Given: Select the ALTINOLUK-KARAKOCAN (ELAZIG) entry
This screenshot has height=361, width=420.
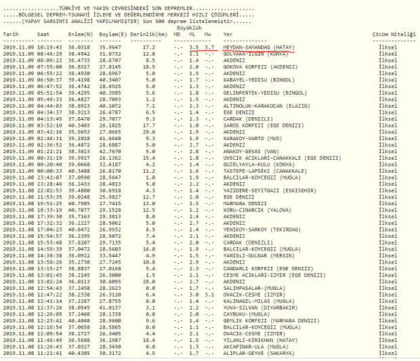Looking at the screenshot, I should pos(266,106).
